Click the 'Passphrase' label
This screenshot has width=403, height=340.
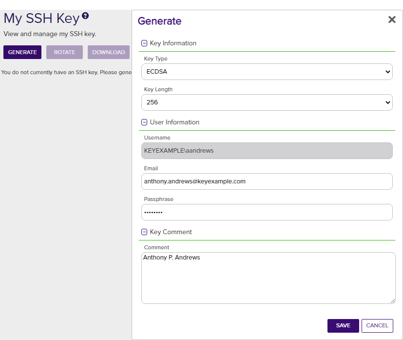158,199
